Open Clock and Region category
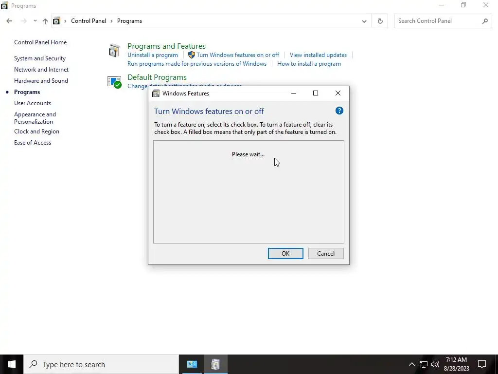498x374 pixels. coord(36,131)
